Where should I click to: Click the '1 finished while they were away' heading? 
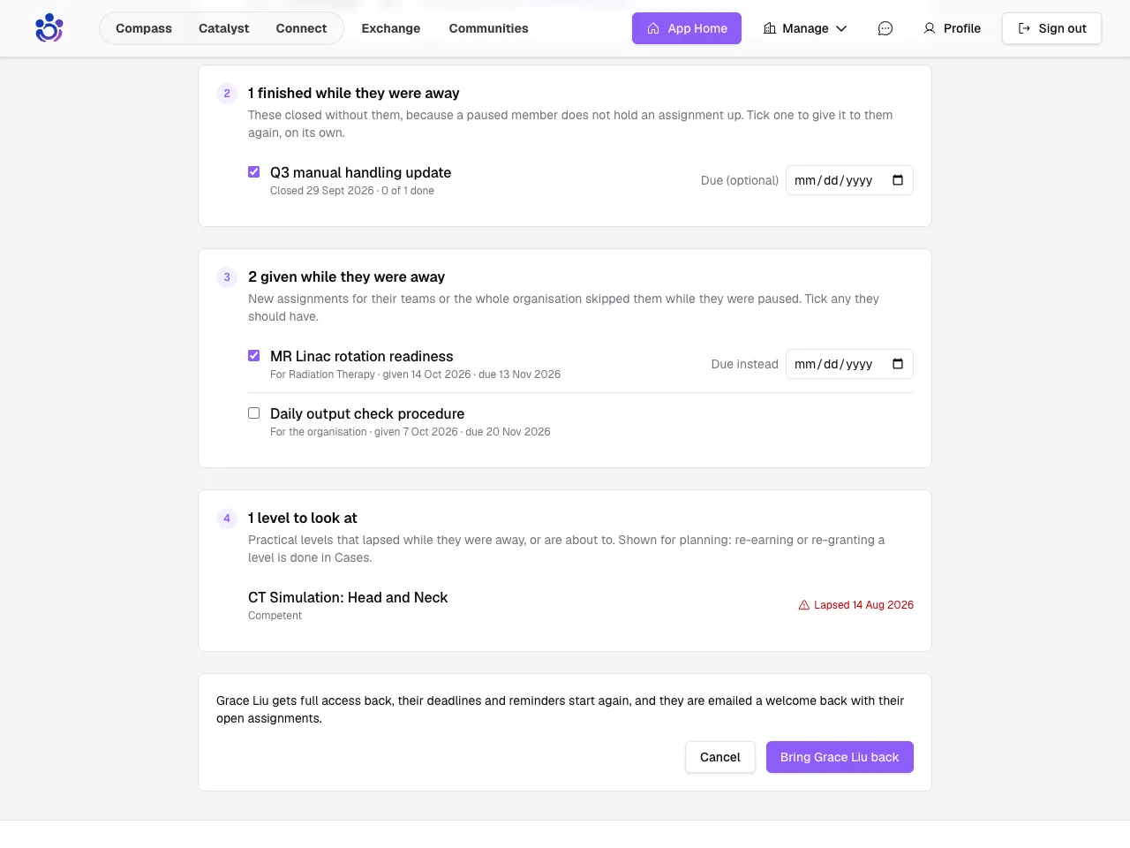(353, 93)
